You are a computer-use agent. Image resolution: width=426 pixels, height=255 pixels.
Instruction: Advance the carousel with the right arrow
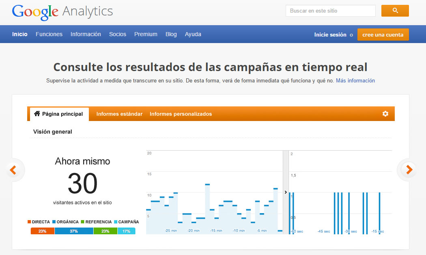click(x=409, y=170)
